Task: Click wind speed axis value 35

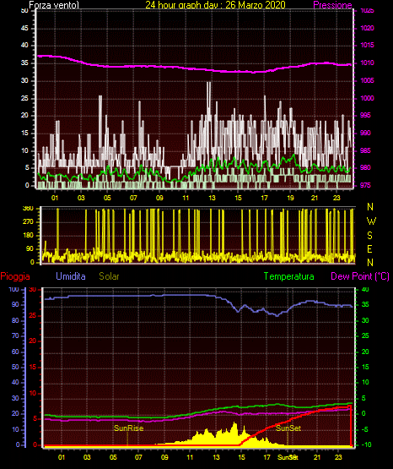Action: [x=24, y=63]
